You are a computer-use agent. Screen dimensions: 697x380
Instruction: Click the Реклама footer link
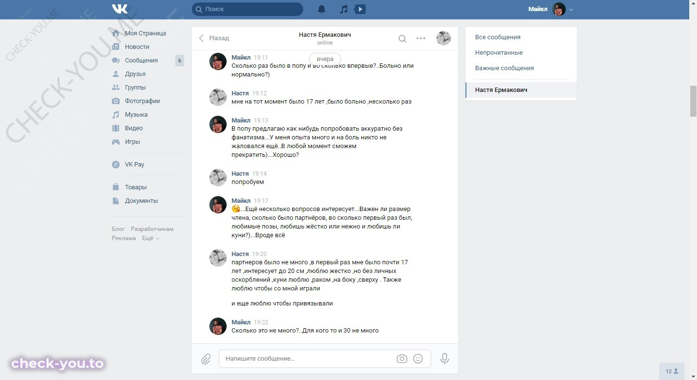click(124, 238)
